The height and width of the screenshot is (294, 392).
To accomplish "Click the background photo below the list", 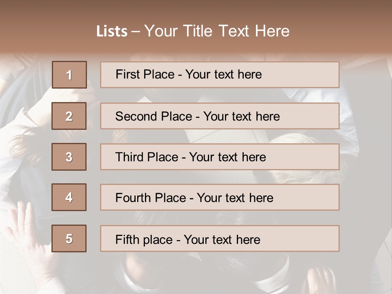I will point(196,274).
